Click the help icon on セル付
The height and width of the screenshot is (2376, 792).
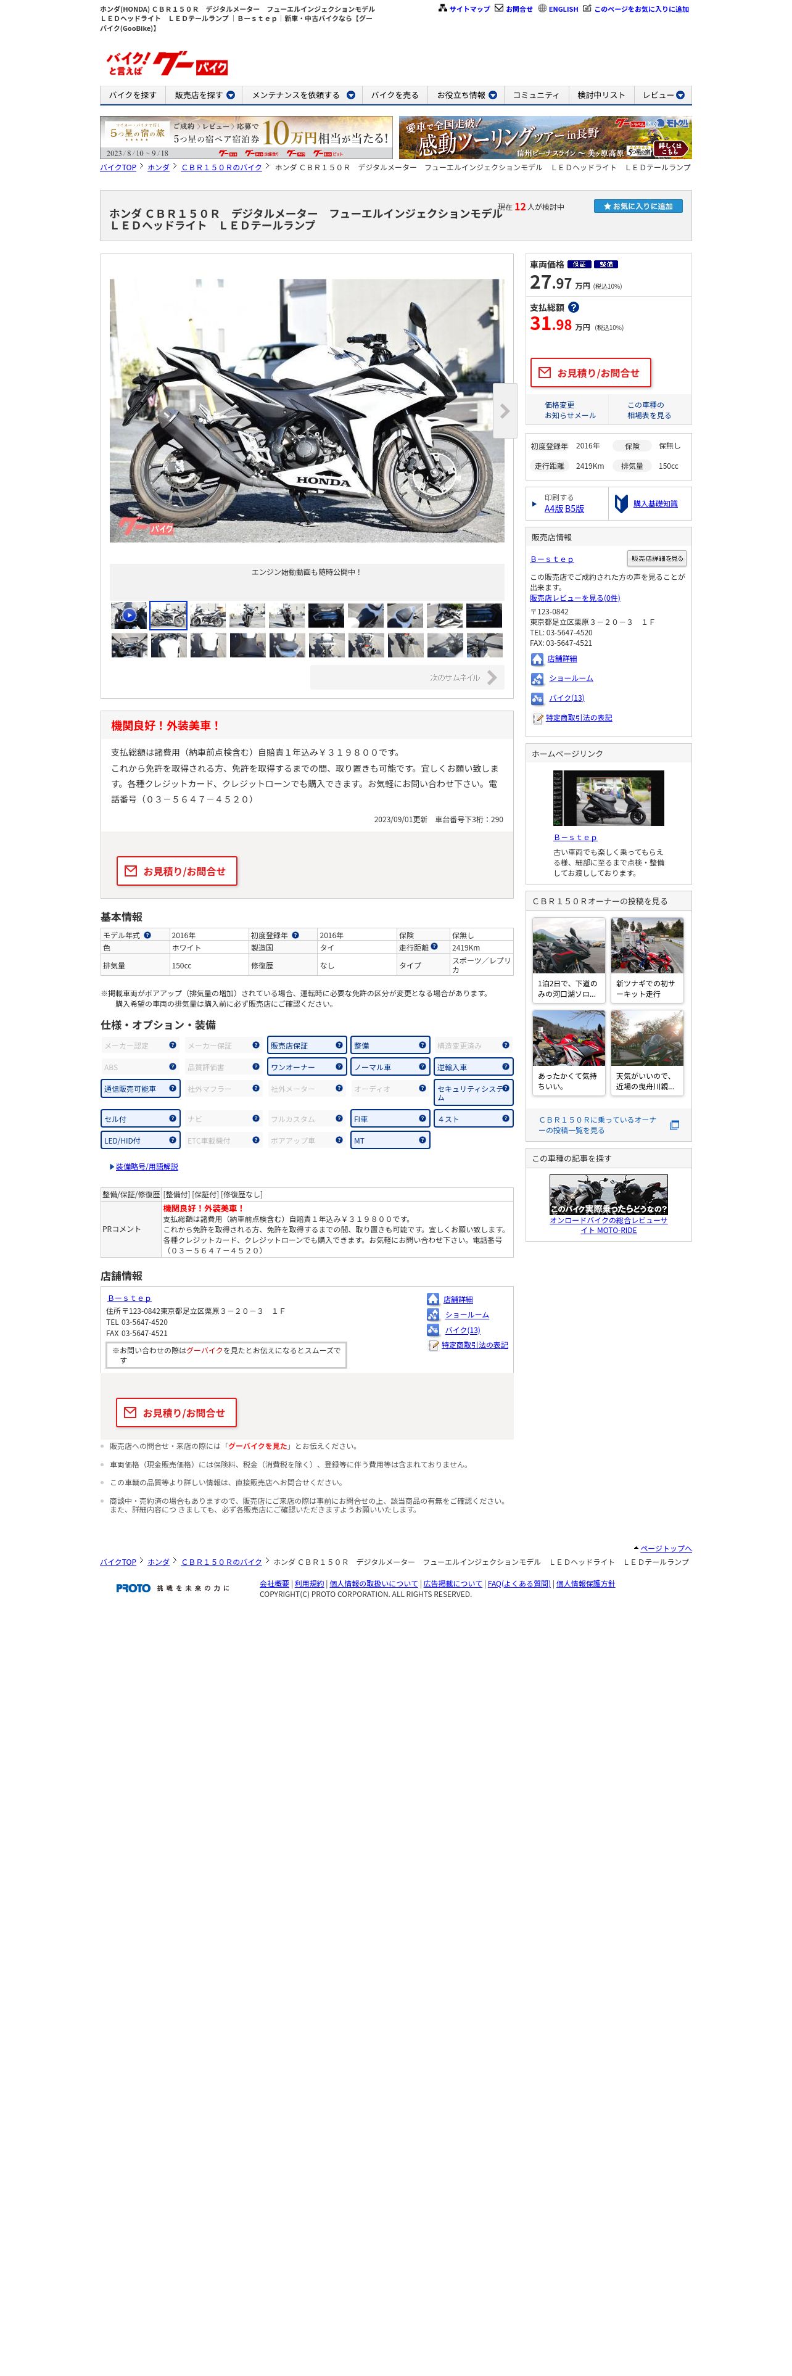173,1118
